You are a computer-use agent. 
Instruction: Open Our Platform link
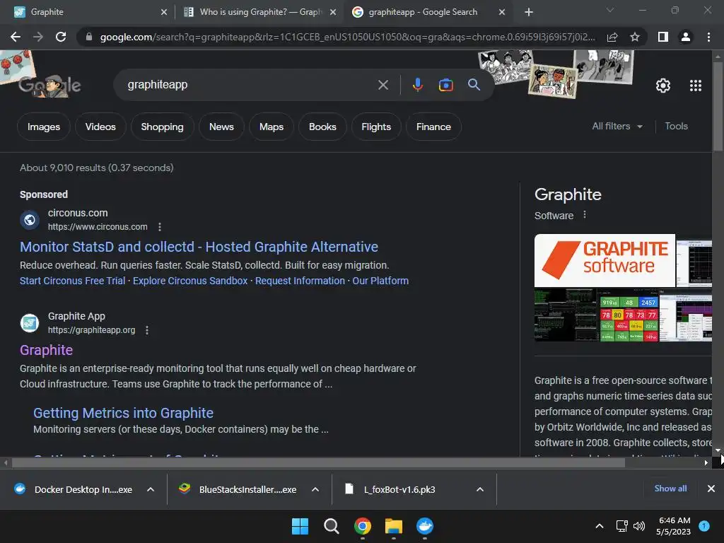[380, 281]
